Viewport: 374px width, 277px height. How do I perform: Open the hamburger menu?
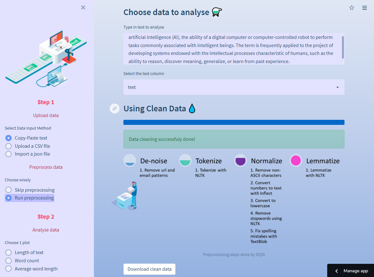[365, 8]
